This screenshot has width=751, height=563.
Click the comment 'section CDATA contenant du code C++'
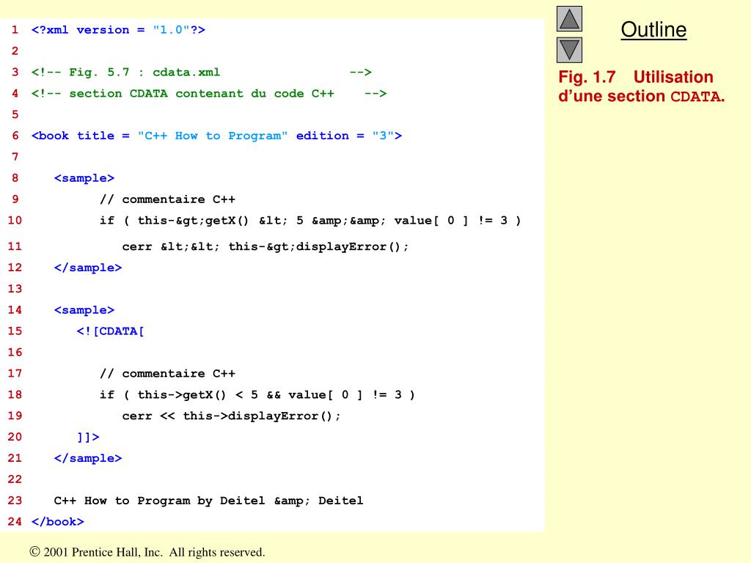pos(209,93)
